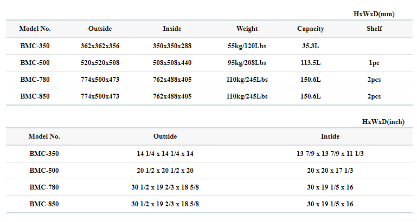Click the 520x520x508 outside dimension cell
The height and width of the screenshot is (222, 417).
click(x=100, y=63)
